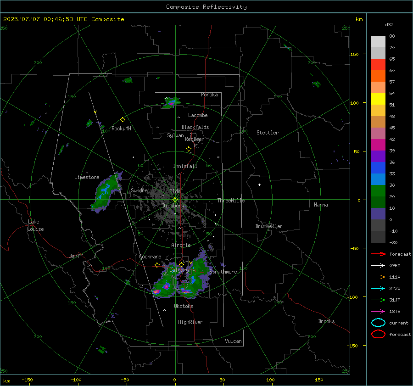Click the purple 39 dBZ legend swatch
This screenshot has width=413, height=386.
pos(378,156)
